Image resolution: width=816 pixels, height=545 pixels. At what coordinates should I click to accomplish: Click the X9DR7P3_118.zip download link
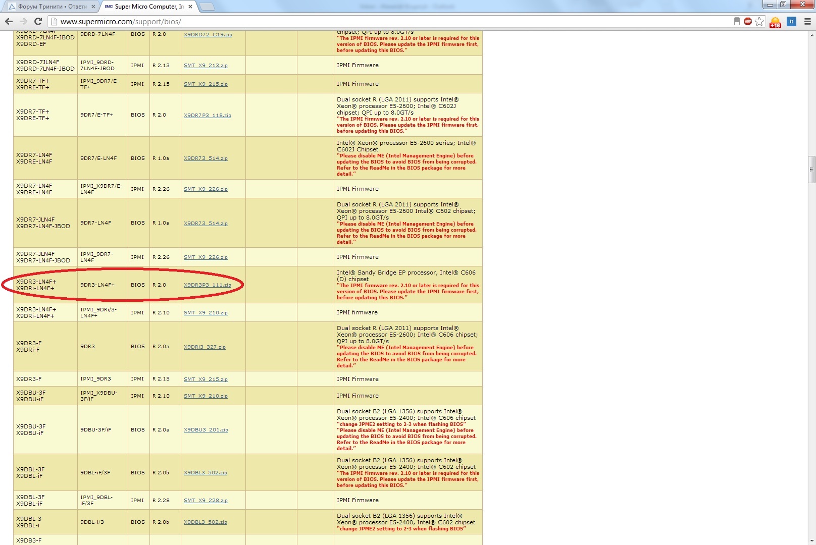pos(207,116)
